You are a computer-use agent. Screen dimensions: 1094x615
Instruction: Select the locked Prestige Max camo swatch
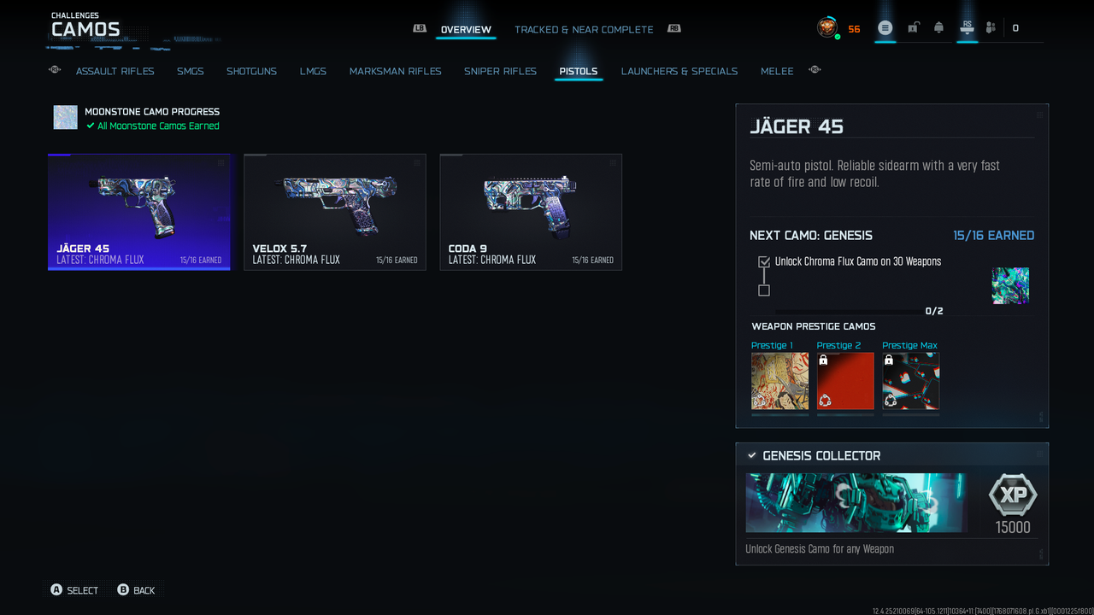[911, 381]
